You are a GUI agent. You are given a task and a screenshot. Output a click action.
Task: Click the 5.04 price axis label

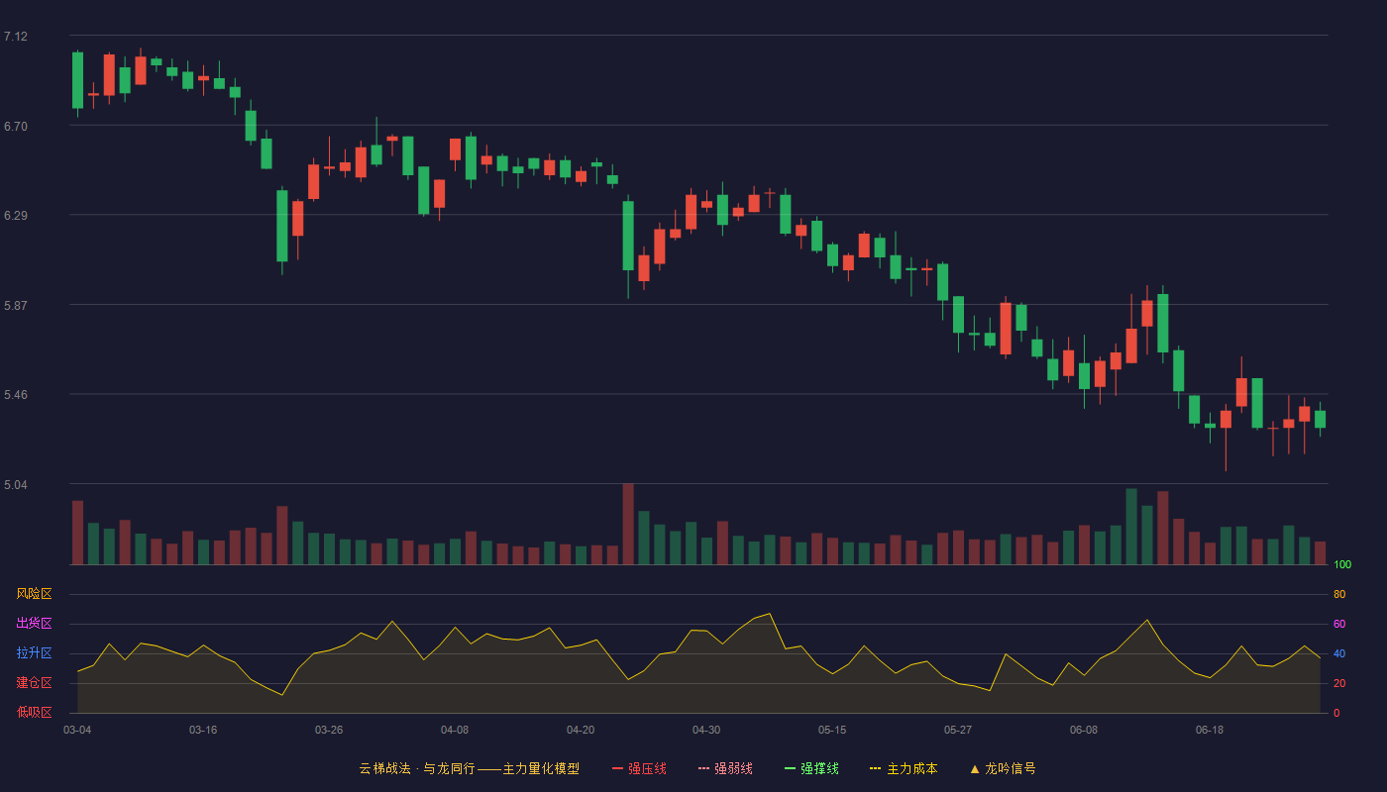tap(16, 485)
